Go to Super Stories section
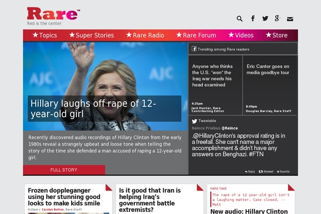 (91, 35)
